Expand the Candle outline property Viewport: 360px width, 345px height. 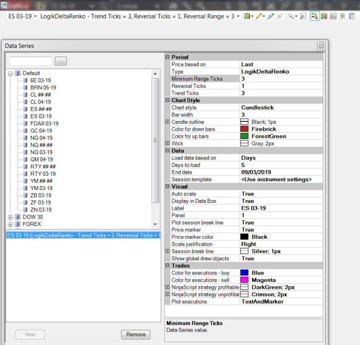pos(168,122)
